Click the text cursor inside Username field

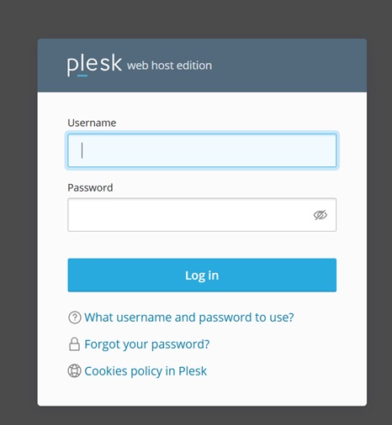point(82,150)
